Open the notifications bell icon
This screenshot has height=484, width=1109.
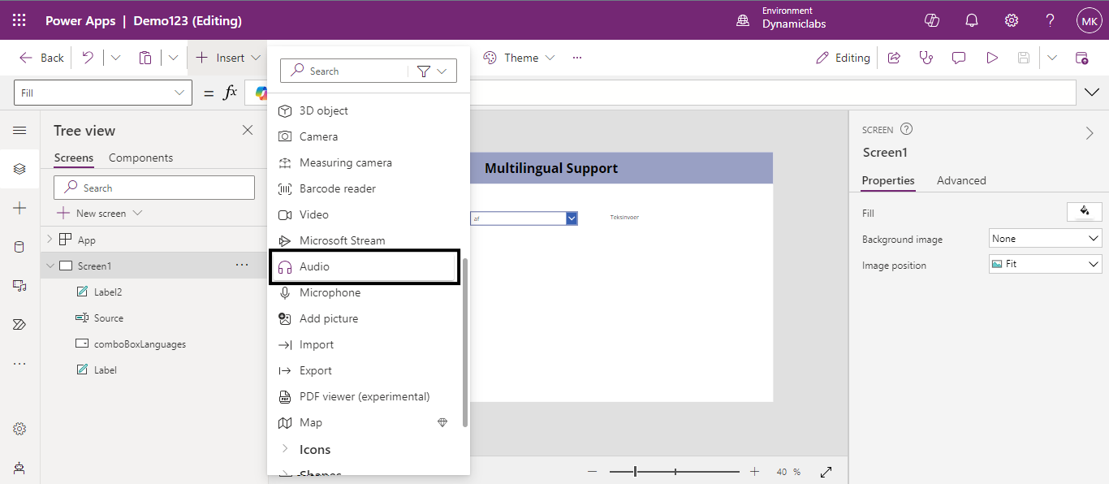972,21
